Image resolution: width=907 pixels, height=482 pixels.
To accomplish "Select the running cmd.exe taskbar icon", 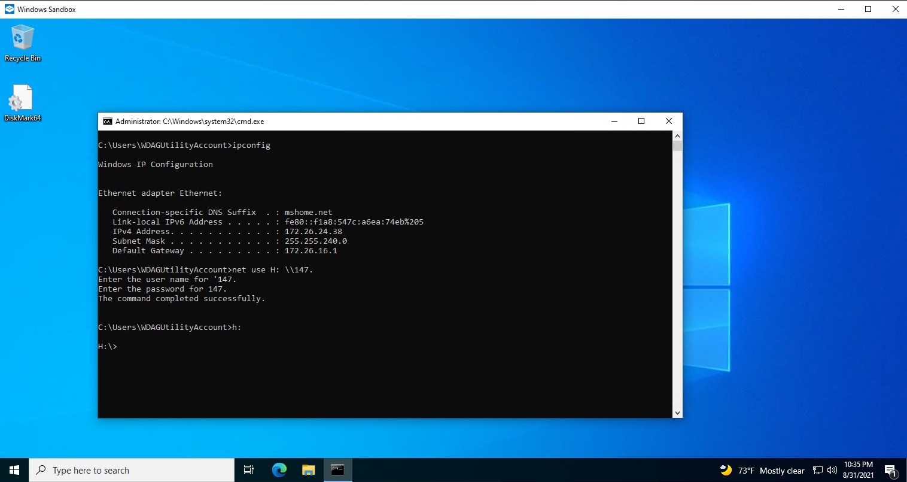I will click(x=338, y=469).
